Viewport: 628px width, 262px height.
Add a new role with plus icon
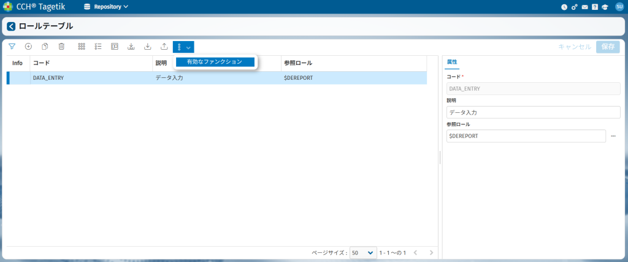click(x=28, y=47)
